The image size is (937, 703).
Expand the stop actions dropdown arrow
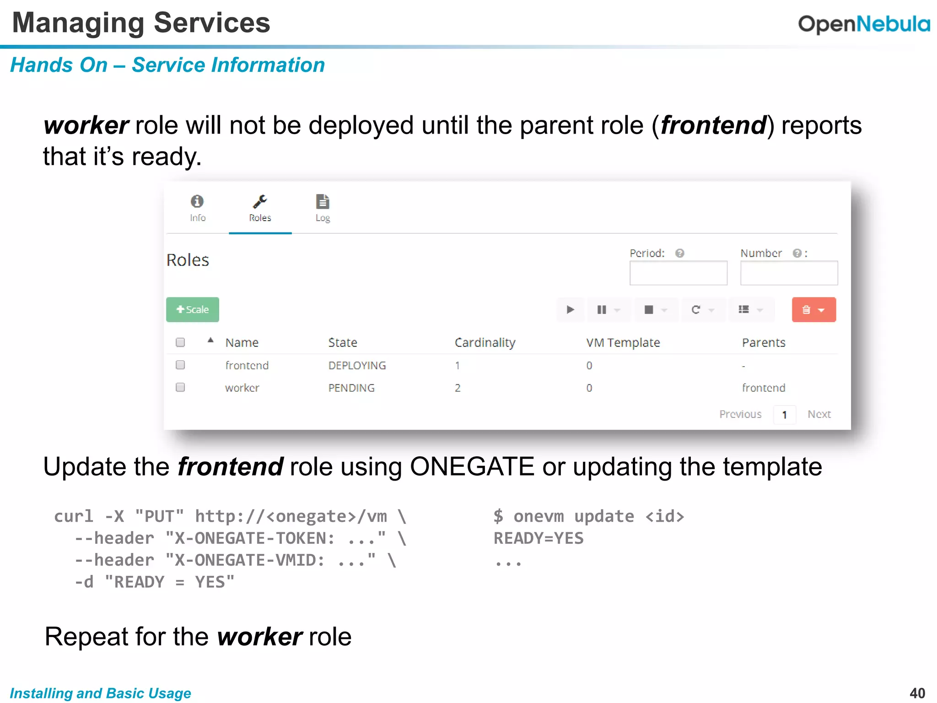coord(664,310)
